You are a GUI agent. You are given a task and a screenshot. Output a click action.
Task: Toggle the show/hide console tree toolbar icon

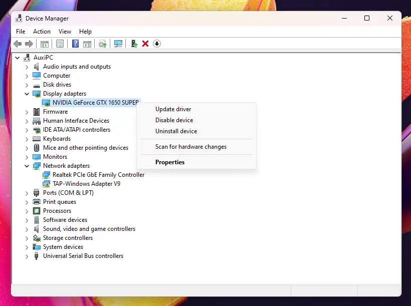pos(45,44)
